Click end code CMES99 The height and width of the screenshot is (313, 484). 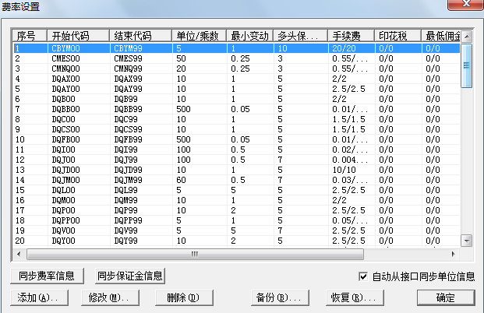coord(128,58)
